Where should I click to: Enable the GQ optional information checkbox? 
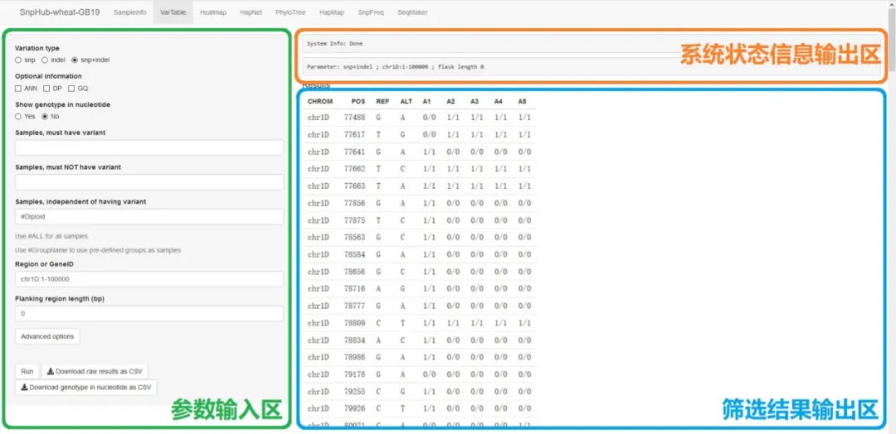[x=71, y=89]
